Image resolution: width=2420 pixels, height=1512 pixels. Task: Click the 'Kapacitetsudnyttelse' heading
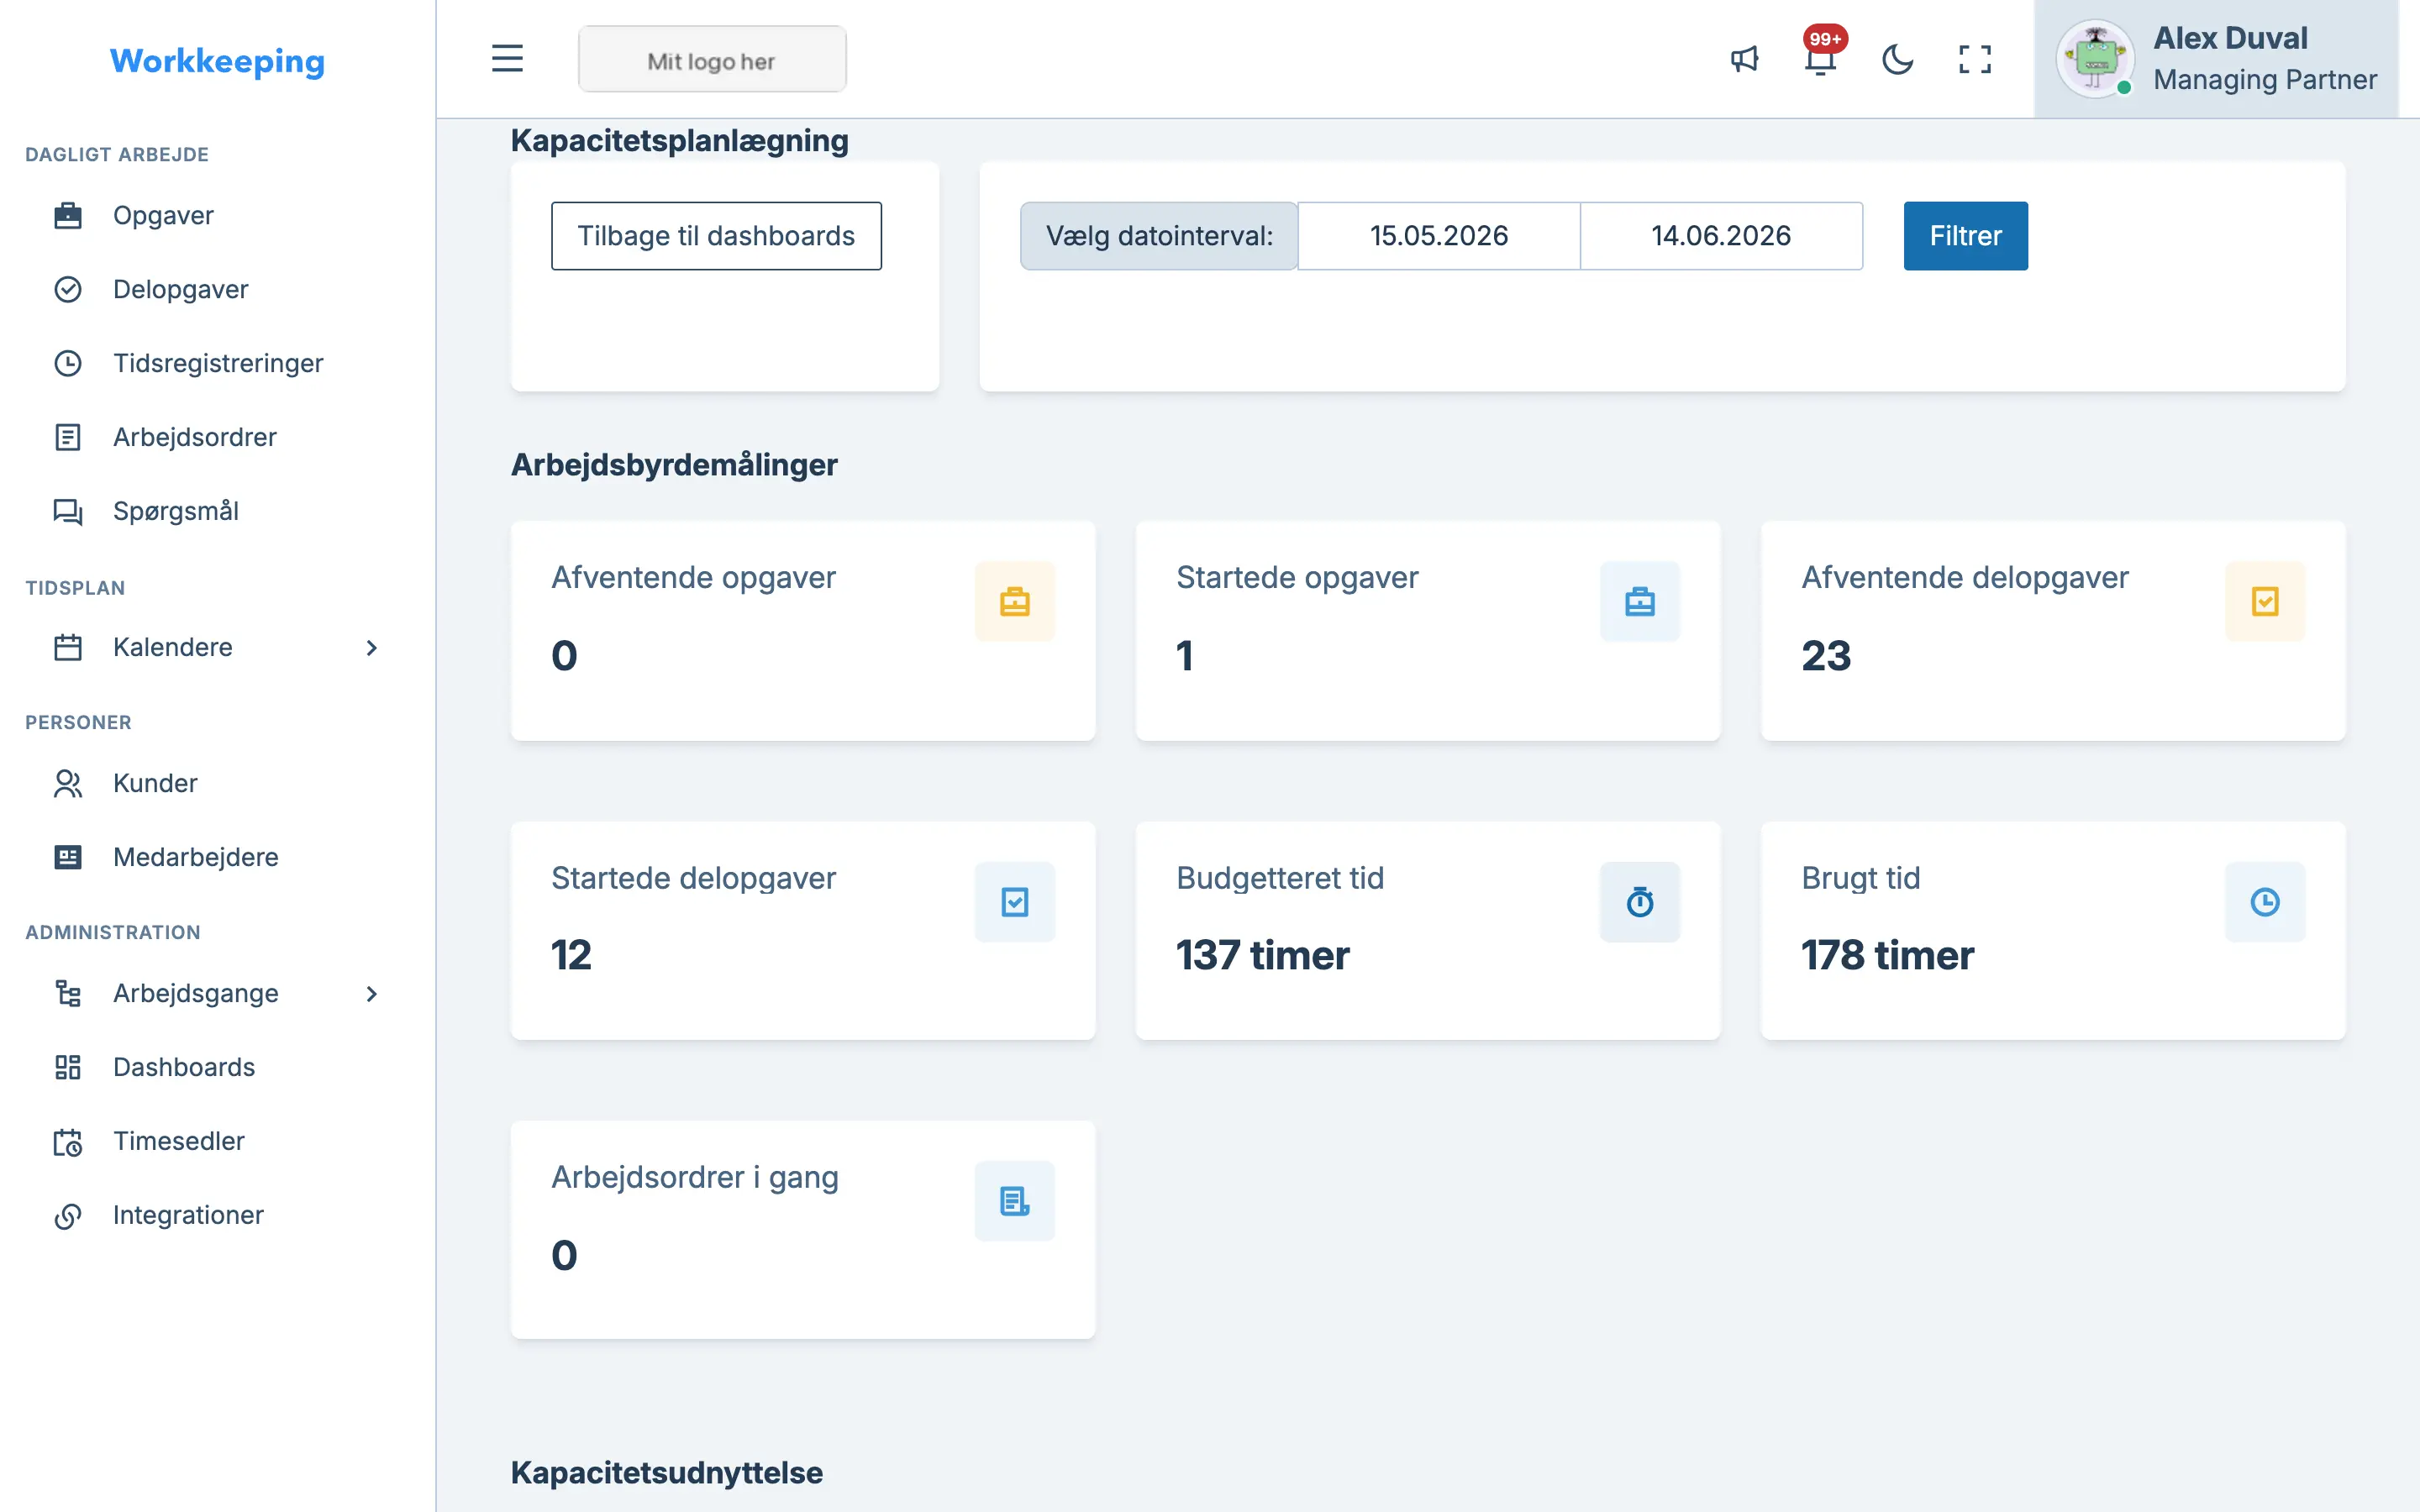(666, 1472)
